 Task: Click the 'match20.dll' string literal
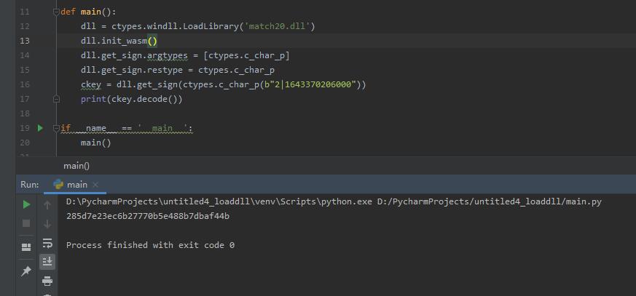point(278,26)
